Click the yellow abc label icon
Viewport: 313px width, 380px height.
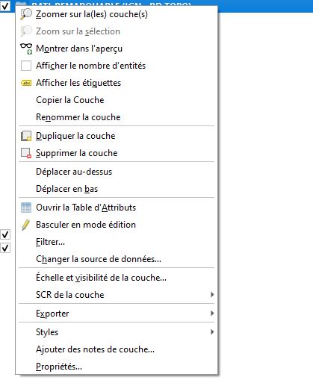click(x=26, y=83)
